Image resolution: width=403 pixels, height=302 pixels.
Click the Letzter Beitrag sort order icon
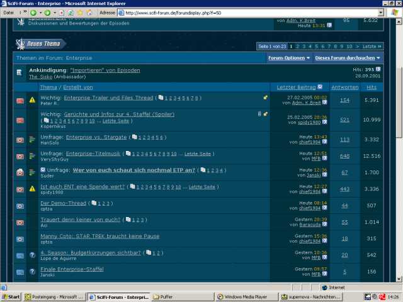[320, 87]
